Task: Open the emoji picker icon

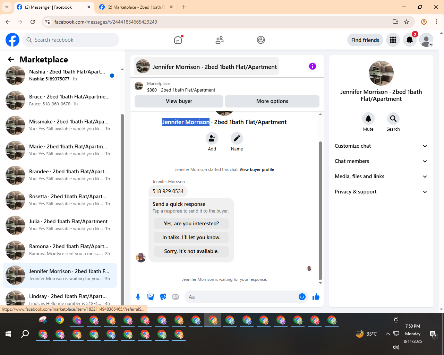Action: (x=302, y=297)
